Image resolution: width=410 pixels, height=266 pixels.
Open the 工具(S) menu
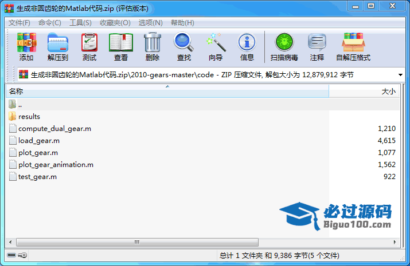[80, 23]
